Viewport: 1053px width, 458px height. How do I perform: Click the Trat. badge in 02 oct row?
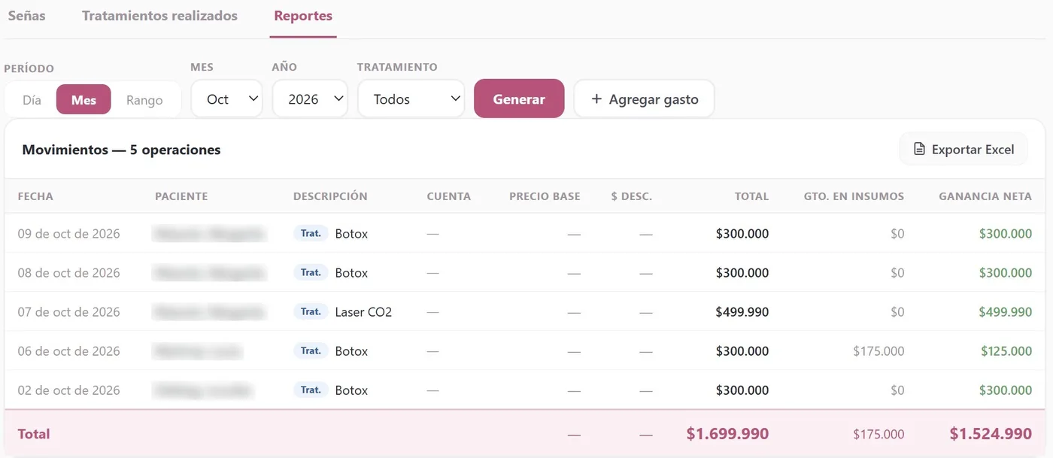coord(311,390)
